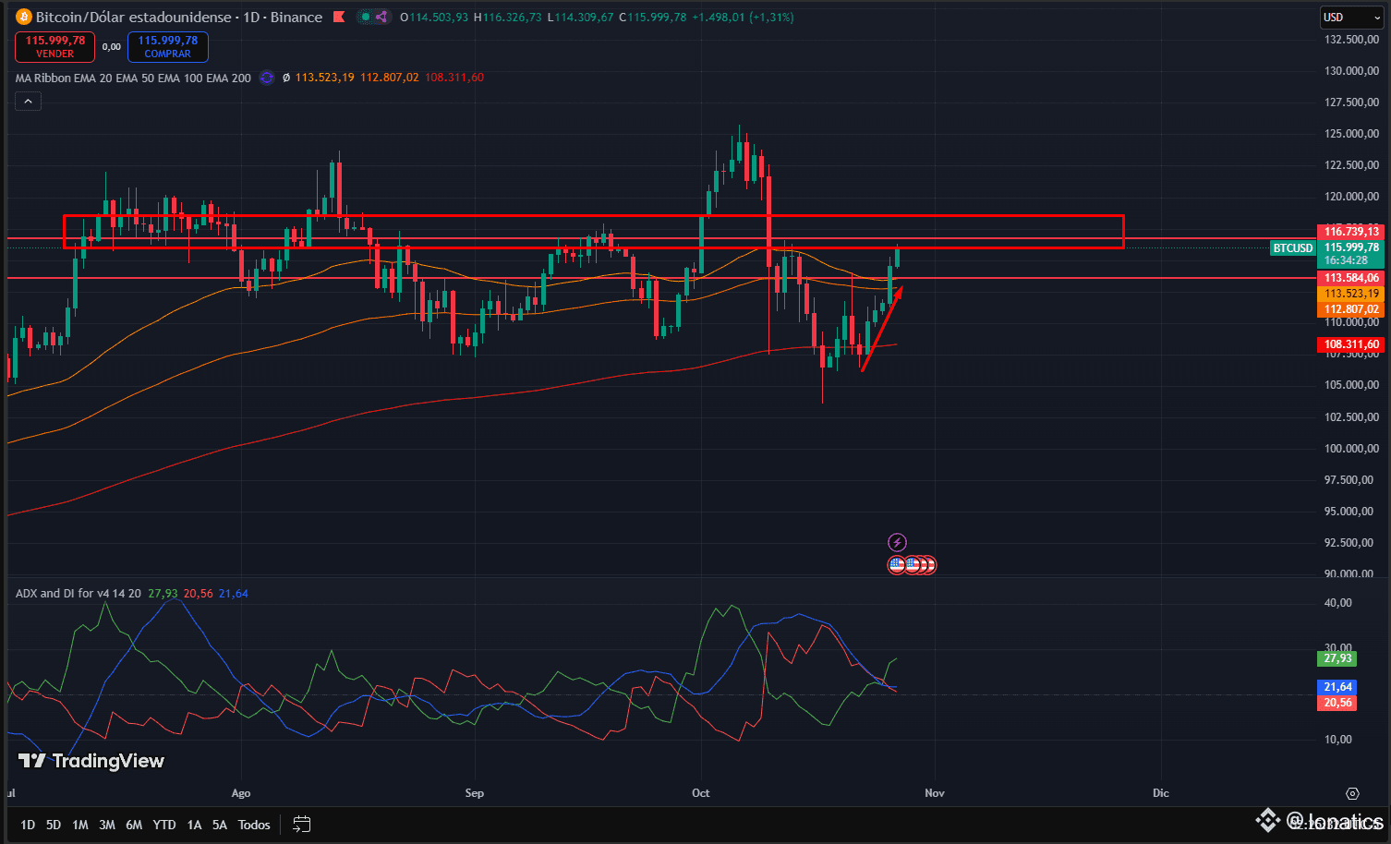Viewport: 1391px width, 844px height.
Task: Click the 0,00 spread value
Action: [112, 46]
